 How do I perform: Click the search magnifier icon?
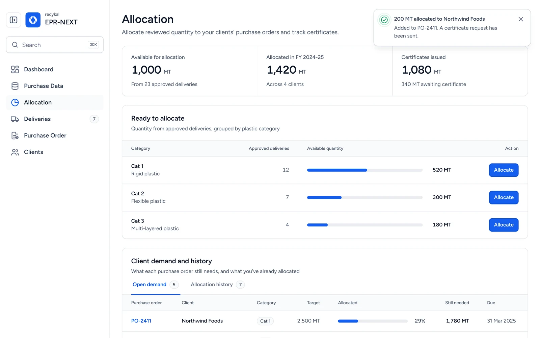[x=15, y=45]
